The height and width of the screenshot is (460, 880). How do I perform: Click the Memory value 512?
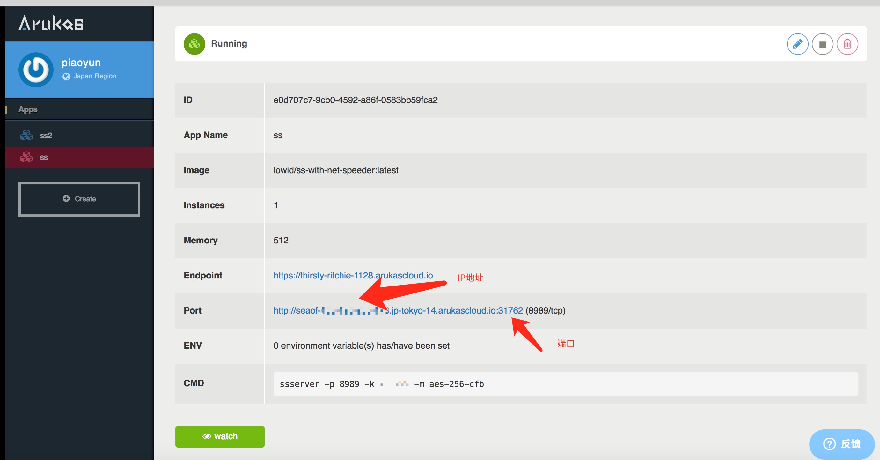[281, 241]
